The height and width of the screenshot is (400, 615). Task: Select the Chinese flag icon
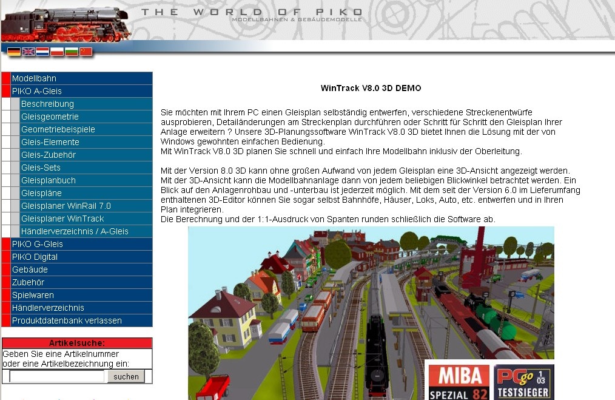86,52
